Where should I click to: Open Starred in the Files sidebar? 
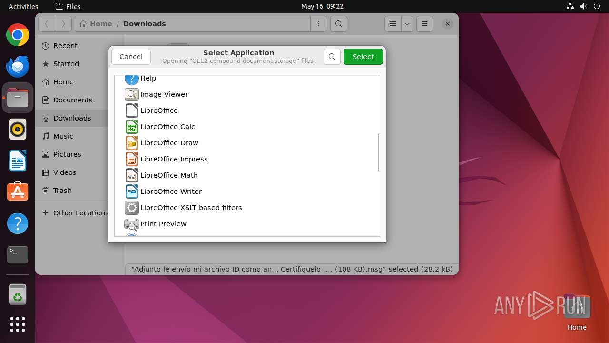click(72, 64)
